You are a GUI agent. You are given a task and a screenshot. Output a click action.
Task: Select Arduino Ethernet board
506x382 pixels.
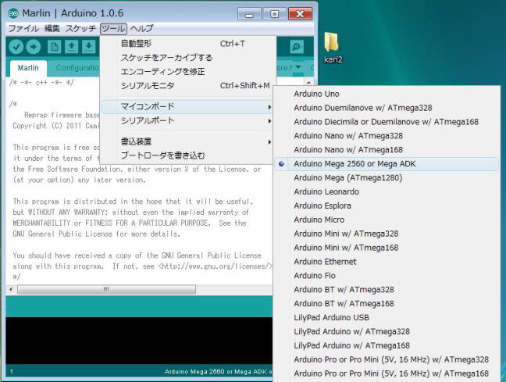coord(387,262)
